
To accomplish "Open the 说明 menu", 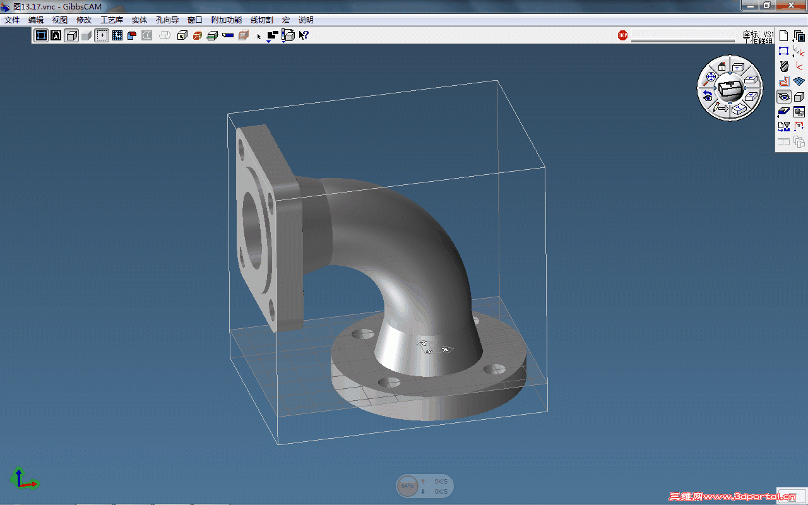I will pyautogui.click(x=306, y=20).
